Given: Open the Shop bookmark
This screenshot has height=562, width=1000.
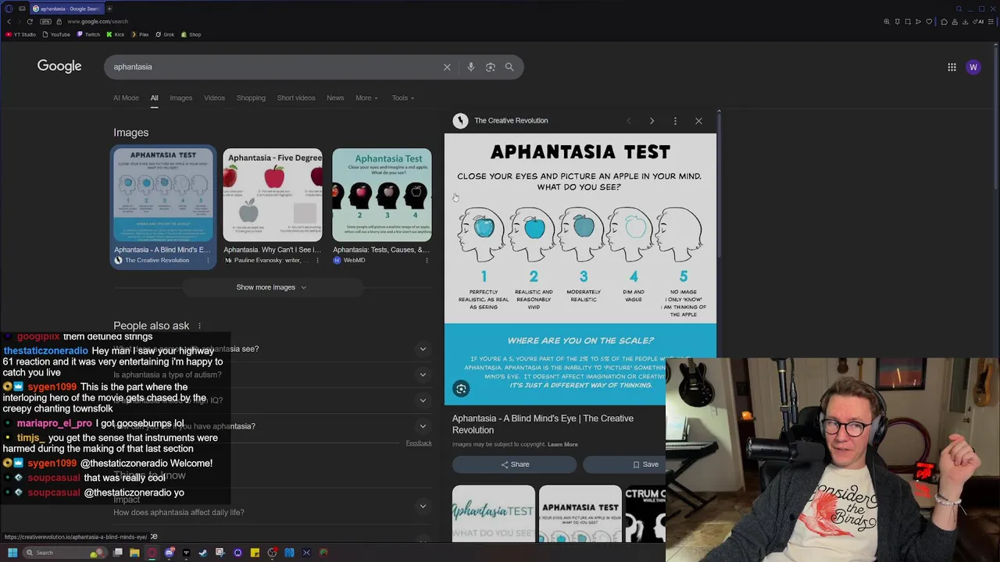Looking at the screenshot, I should click(191, 34).
